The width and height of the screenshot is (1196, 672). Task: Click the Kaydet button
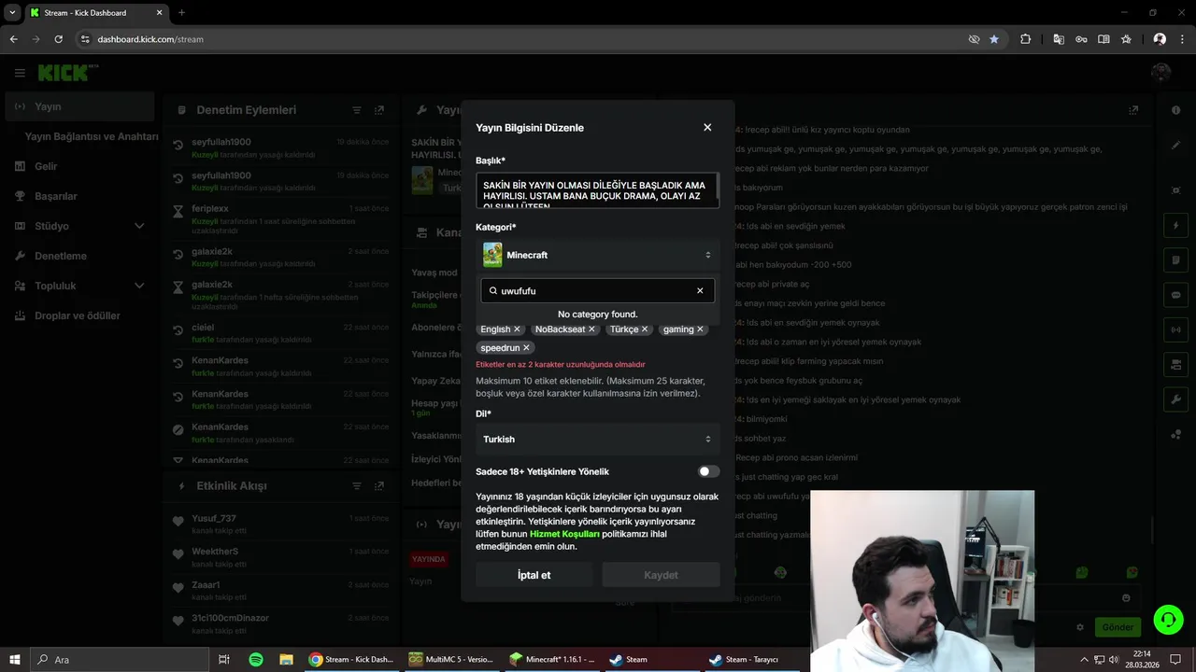[x=661, y=575]
